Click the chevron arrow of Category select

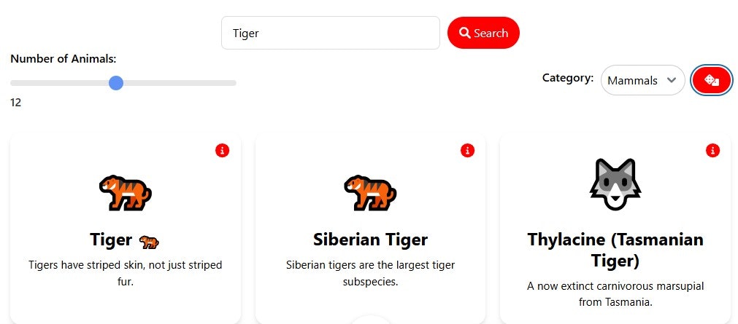[672, 80]
